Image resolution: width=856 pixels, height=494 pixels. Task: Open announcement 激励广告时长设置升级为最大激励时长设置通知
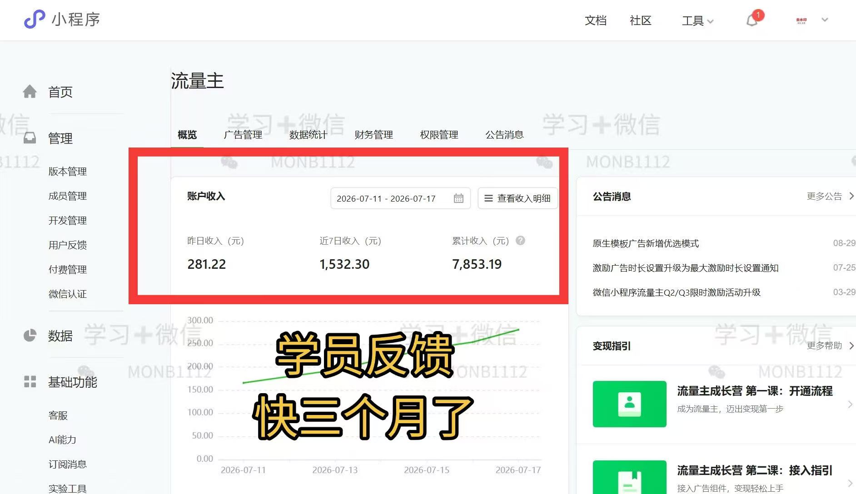coord(686,268)
